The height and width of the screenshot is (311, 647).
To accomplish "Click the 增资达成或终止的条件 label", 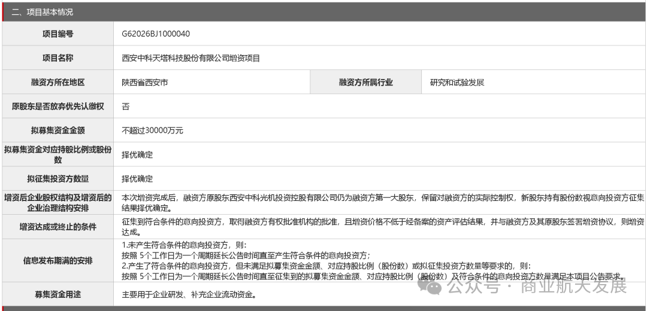I will pyautogui.click(x=58, y=227).
